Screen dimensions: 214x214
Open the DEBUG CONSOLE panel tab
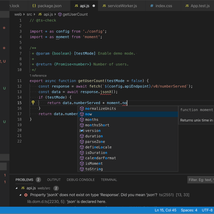(x=81, y=180)
